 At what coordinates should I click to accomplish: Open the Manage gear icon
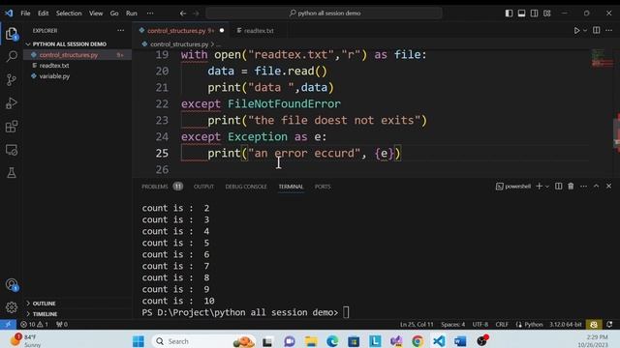[x=12, y=307]
